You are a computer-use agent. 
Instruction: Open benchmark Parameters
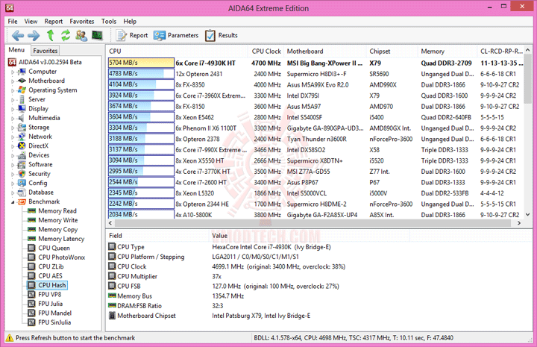point(176,35)
